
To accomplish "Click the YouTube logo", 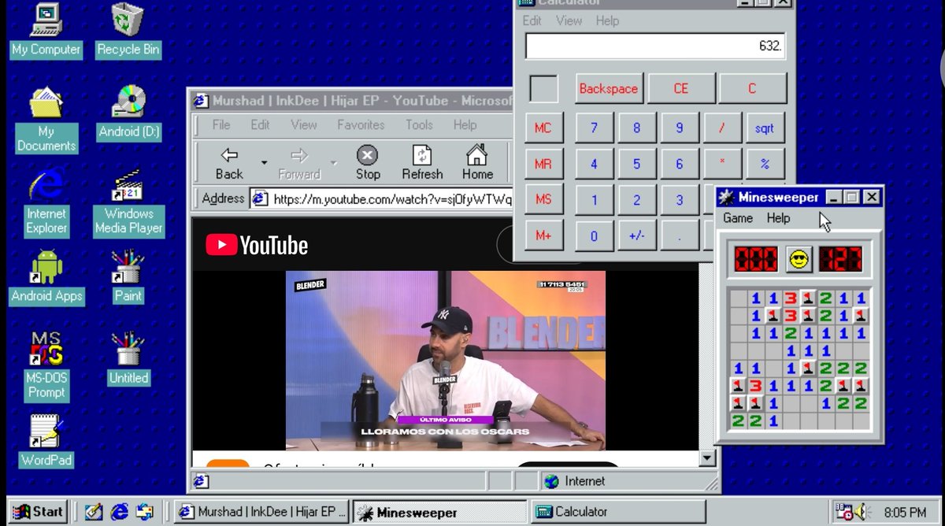I will point(257,246).
